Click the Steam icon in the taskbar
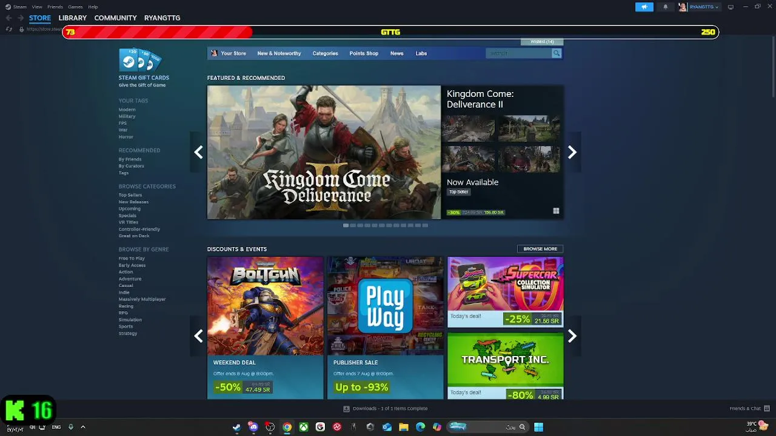776x436 pixels. [236, 427]
